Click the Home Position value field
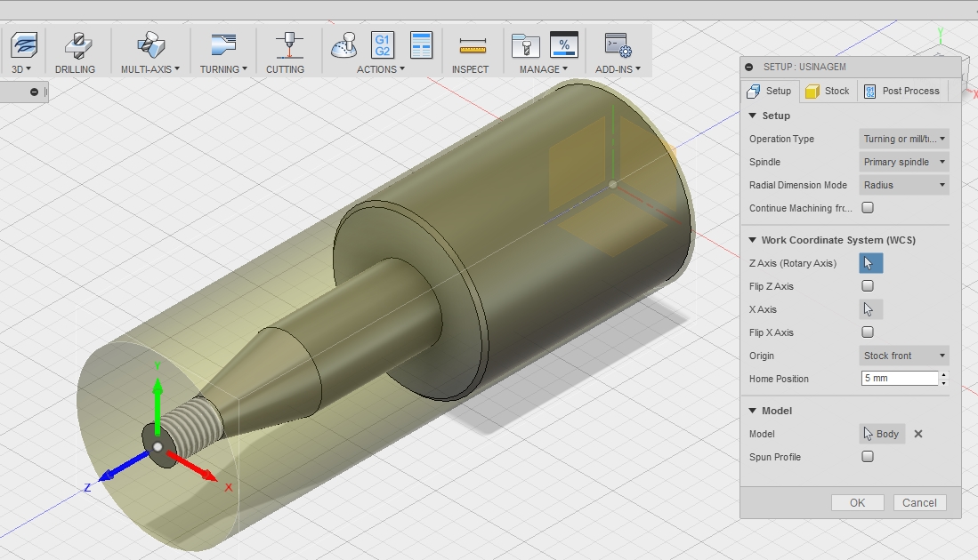This screenshot has height=560, width=978. (899, 379)
